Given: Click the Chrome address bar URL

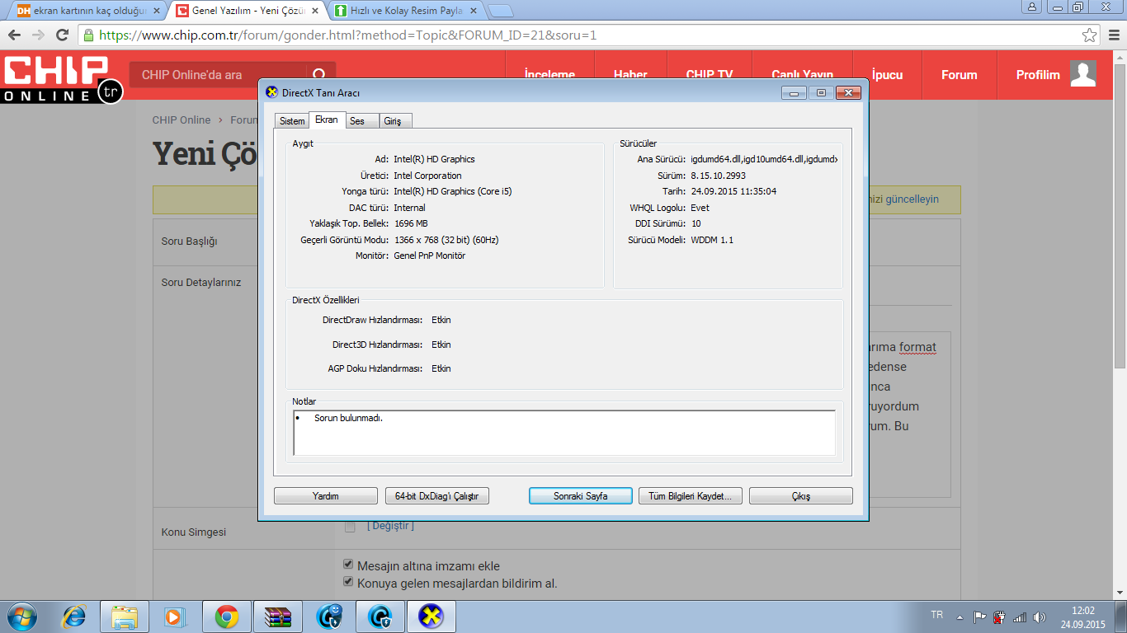Looking at the screenshot, I should point(347,35).
